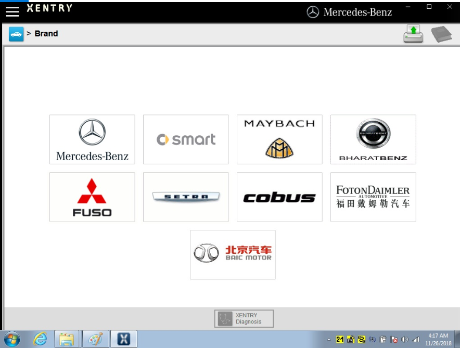Viewport: 460px width, 349px height.
Task: Open Action Center flag icon
Action: click(x=394, y=340)
